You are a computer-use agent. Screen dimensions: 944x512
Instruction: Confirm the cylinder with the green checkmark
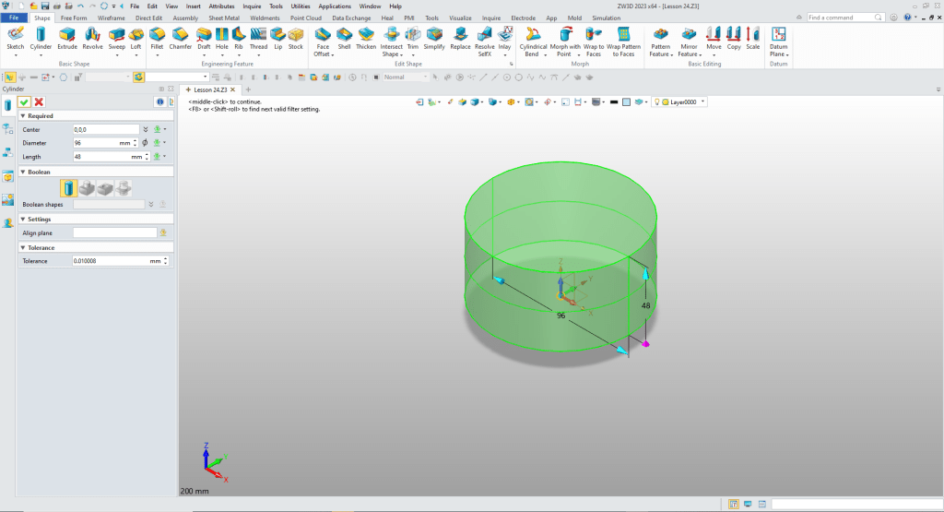click(25, 101)
